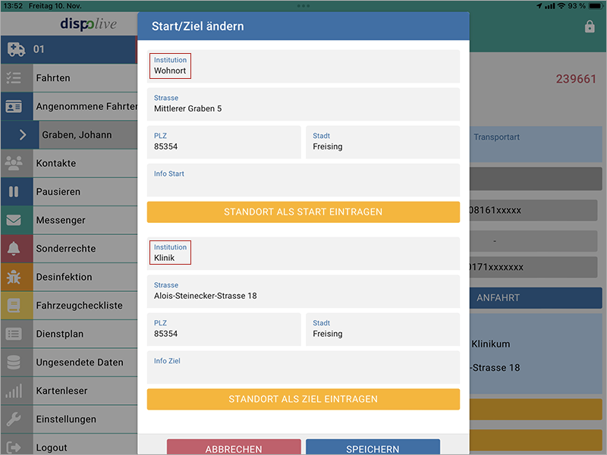Click the Sonderrechte bell icon
Image resolution: width=607 pixels, height=455 pixels.
coord(14,249)
